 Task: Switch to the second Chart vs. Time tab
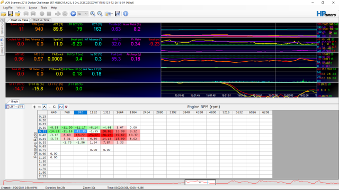(x=41, y=20)
